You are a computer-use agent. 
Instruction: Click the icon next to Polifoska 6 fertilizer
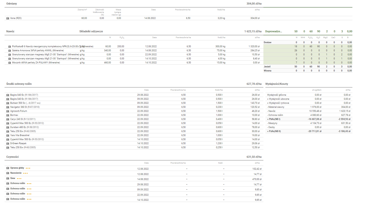coord(9,46)
